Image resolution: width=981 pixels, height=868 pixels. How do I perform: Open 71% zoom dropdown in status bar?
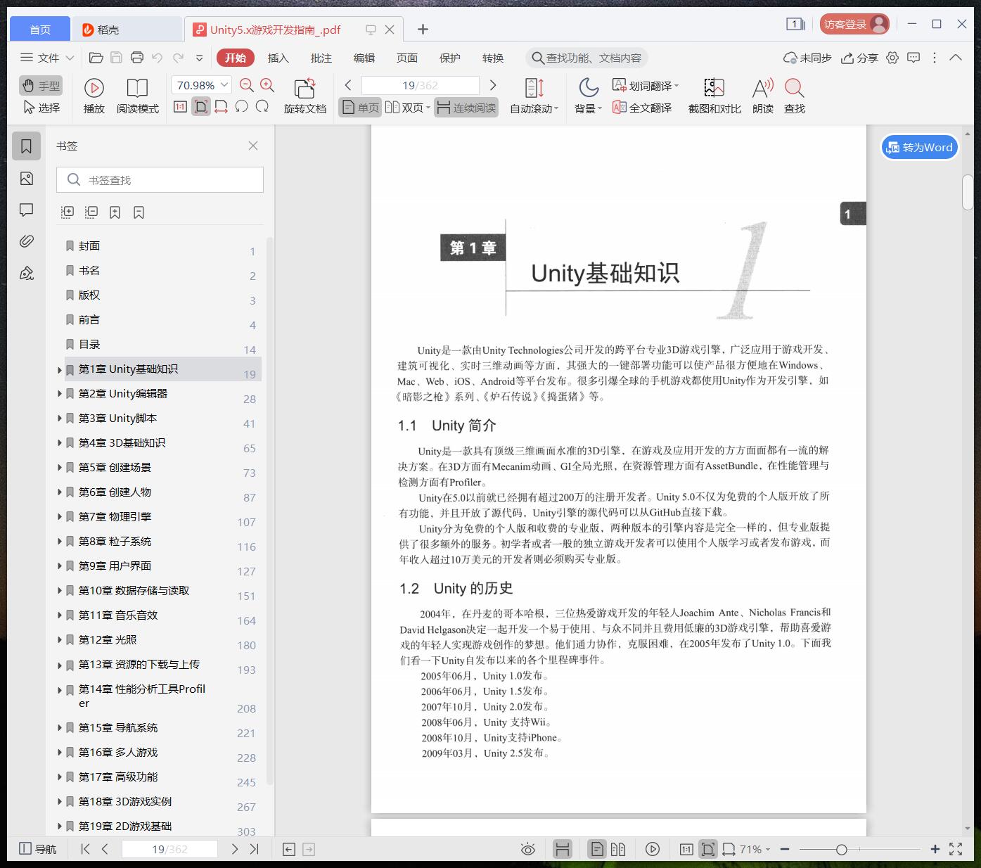point(755,849)
